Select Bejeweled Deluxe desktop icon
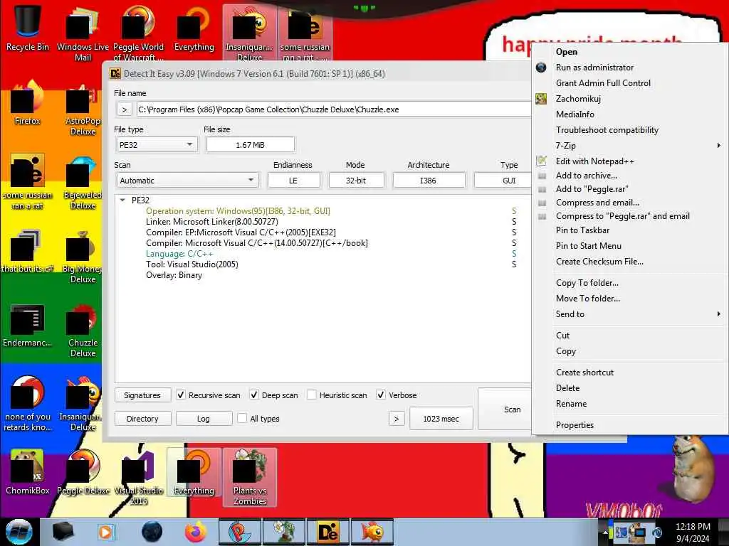The image size is (729, 546). click(83, 182)
